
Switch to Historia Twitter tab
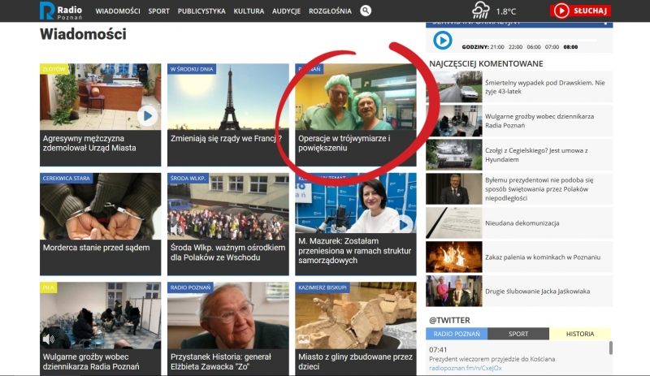point(580,334)
